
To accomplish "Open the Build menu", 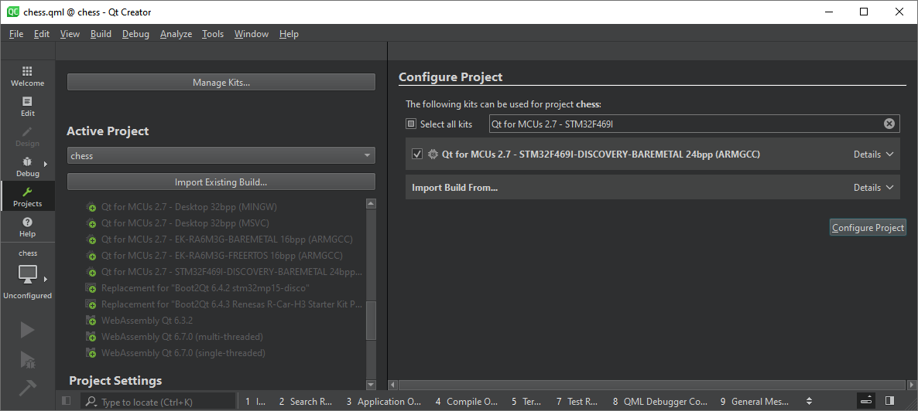I will 101,34.
